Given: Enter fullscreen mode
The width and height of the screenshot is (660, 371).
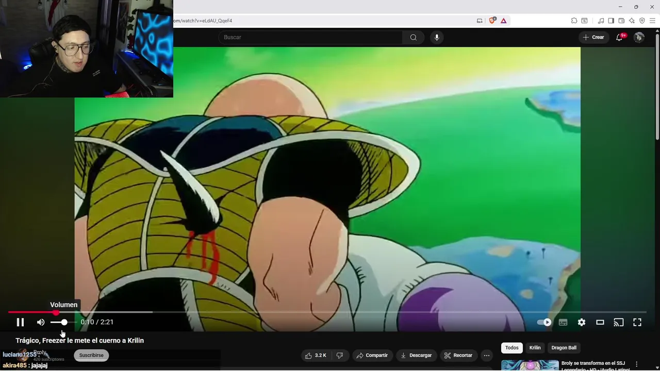Looking at the screenshot, I should (x=637, y=322).
